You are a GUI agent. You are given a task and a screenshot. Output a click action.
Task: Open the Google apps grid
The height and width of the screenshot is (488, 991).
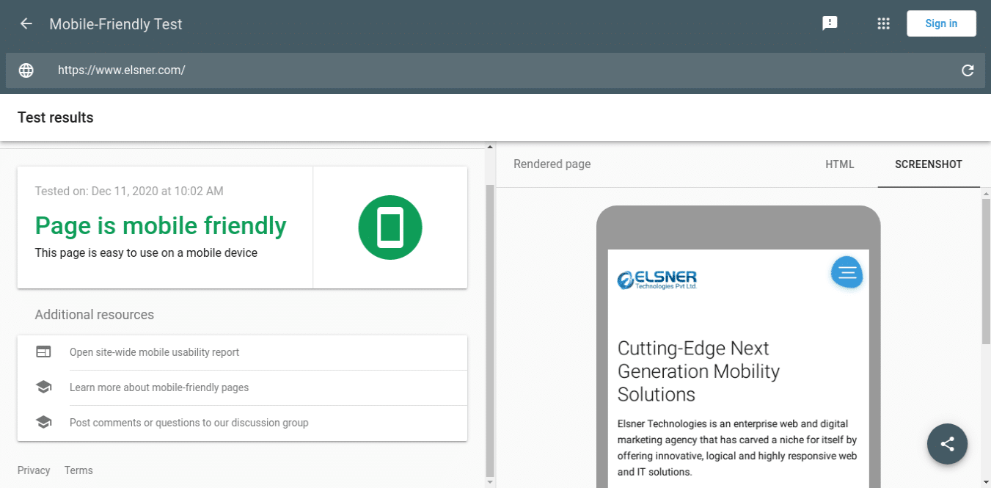pyautogui.click(x=883, y=23)
